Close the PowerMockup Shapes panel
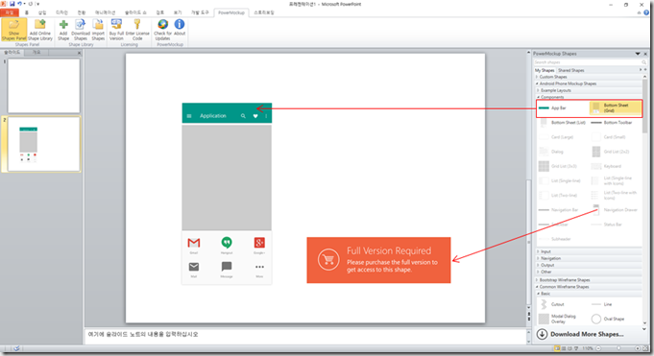 (x=645, y=54)
